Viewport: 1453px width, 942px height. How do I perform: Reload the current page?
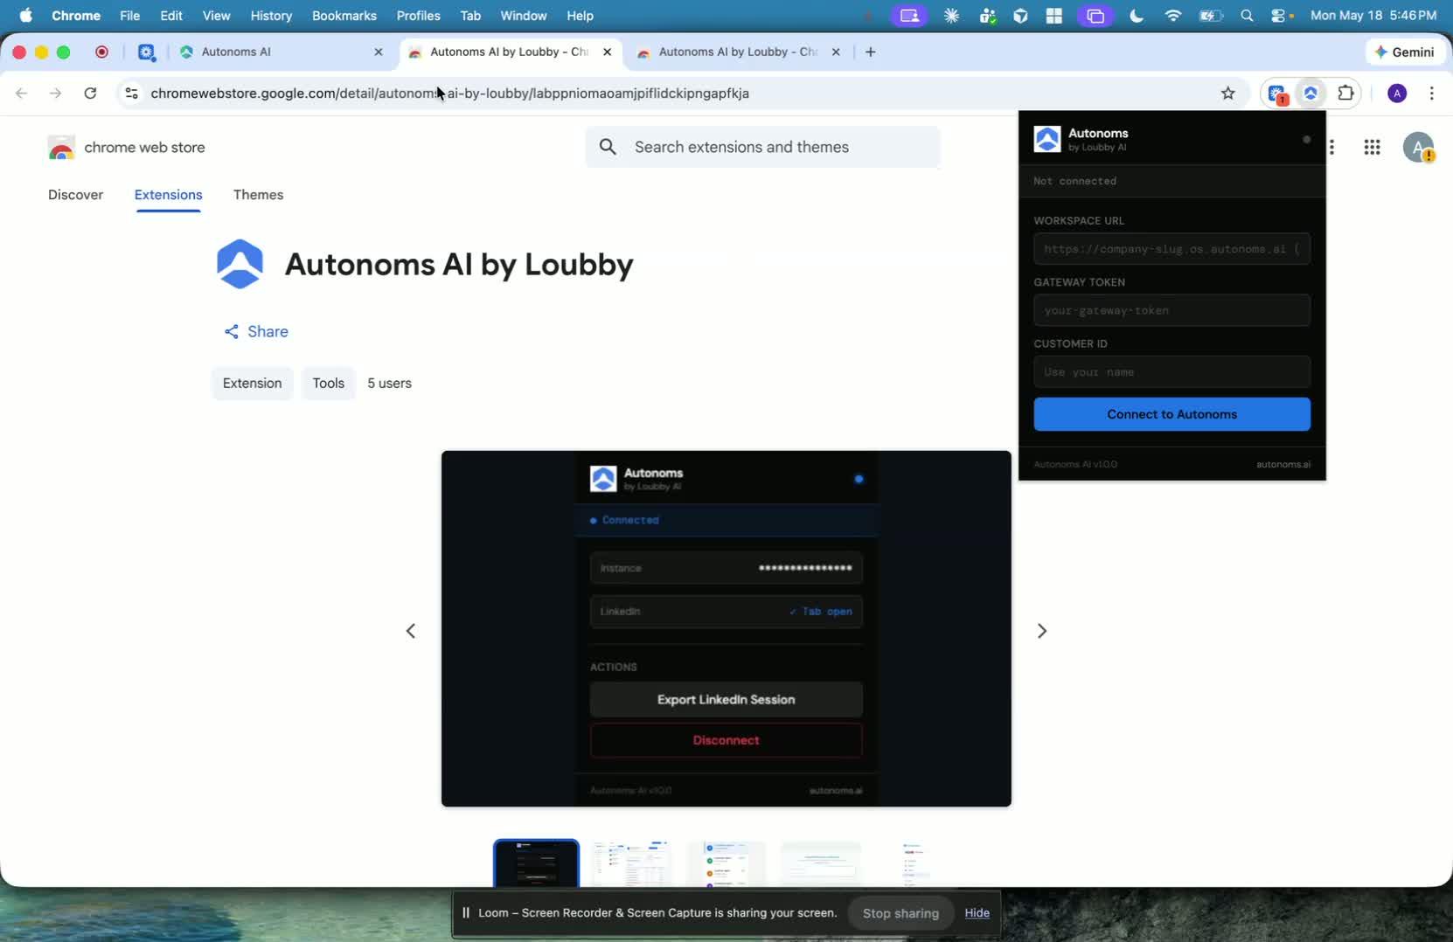(90, 93)
